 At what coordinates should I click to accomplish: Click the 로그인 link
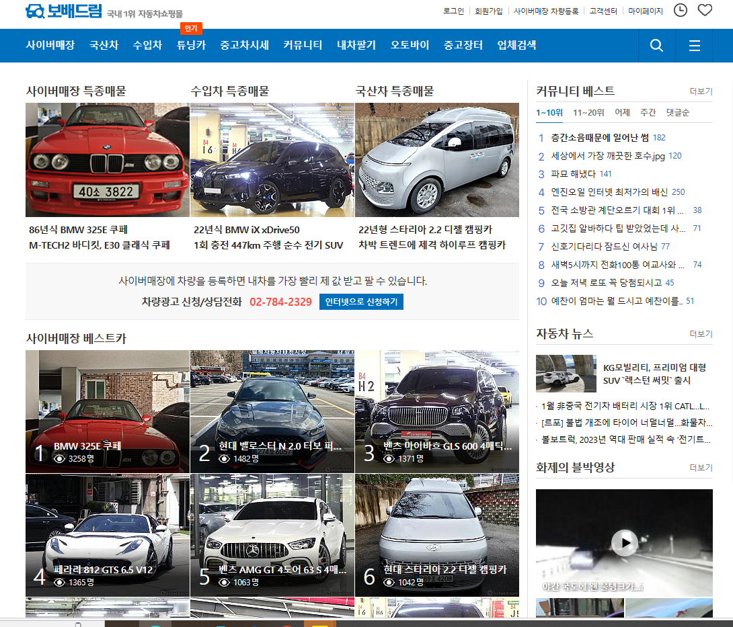[453, 11]
